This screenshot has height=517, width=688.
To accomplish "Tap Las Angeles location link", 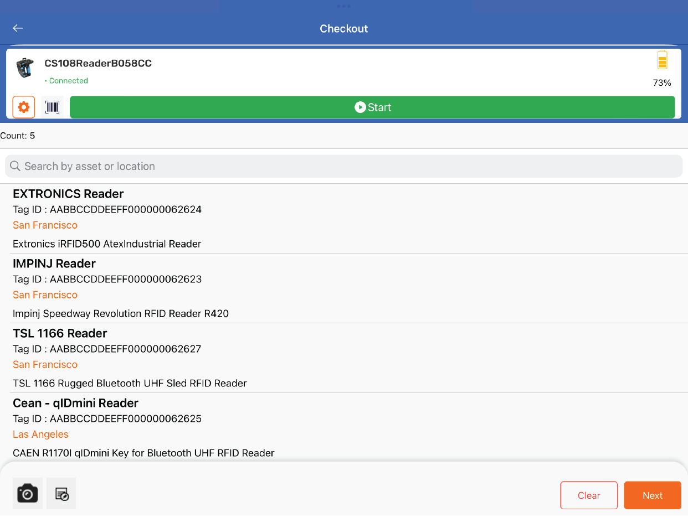I will [40, 435].
